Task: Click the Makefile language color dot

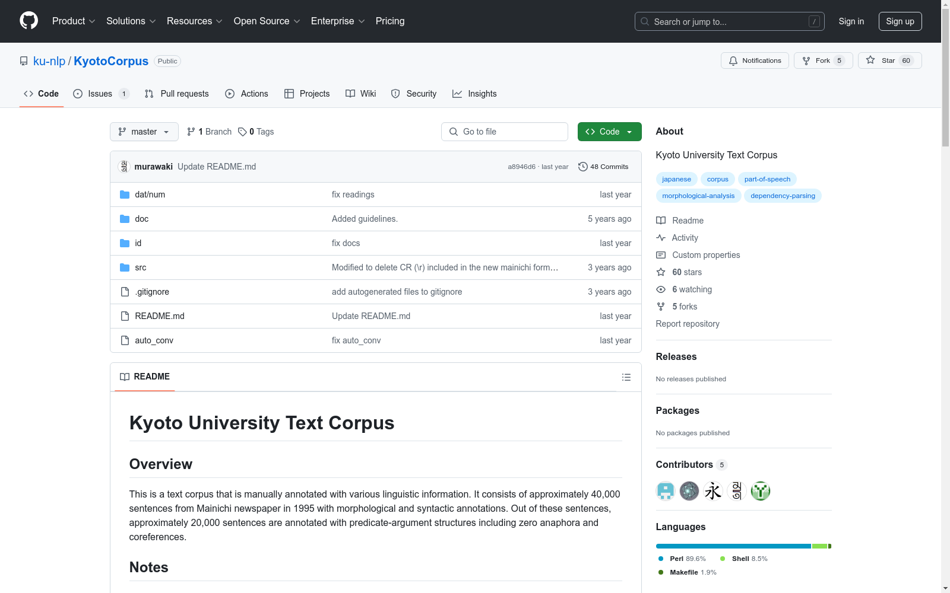Action: click(x=661, y=572)
